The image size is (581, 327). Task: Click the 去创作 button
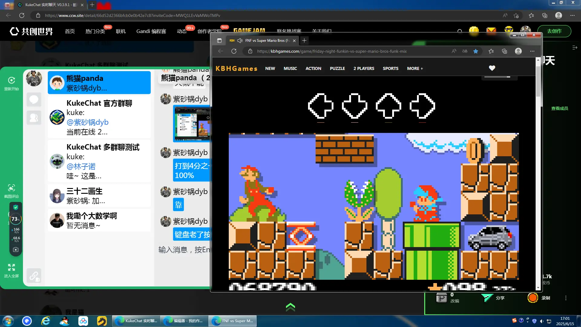tap(554, 31)
